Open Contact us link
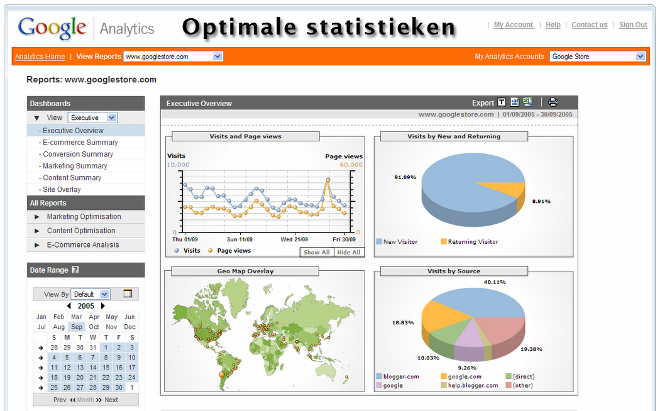Screen dimensions: 660x411 pos(590,25)
